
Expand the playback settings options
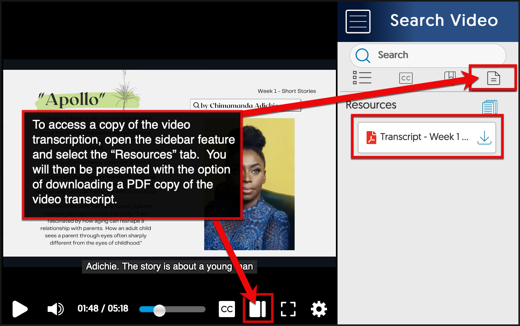319,309
